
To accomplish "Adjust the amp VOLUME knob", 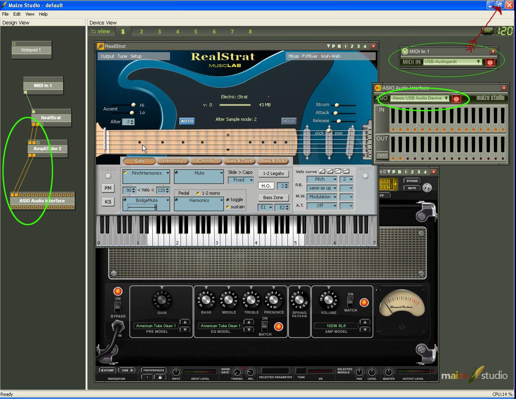I will (x=328, y=300).
